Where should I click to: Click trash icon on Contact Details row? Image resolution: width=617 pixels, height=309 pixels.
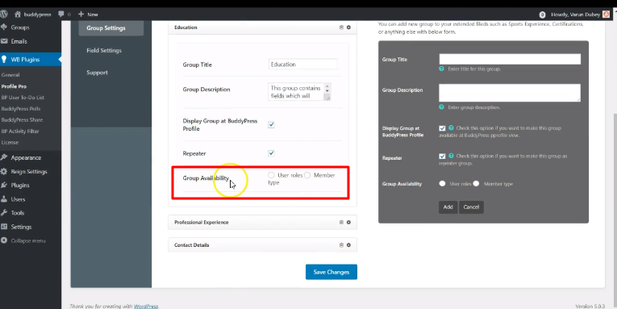341,244
